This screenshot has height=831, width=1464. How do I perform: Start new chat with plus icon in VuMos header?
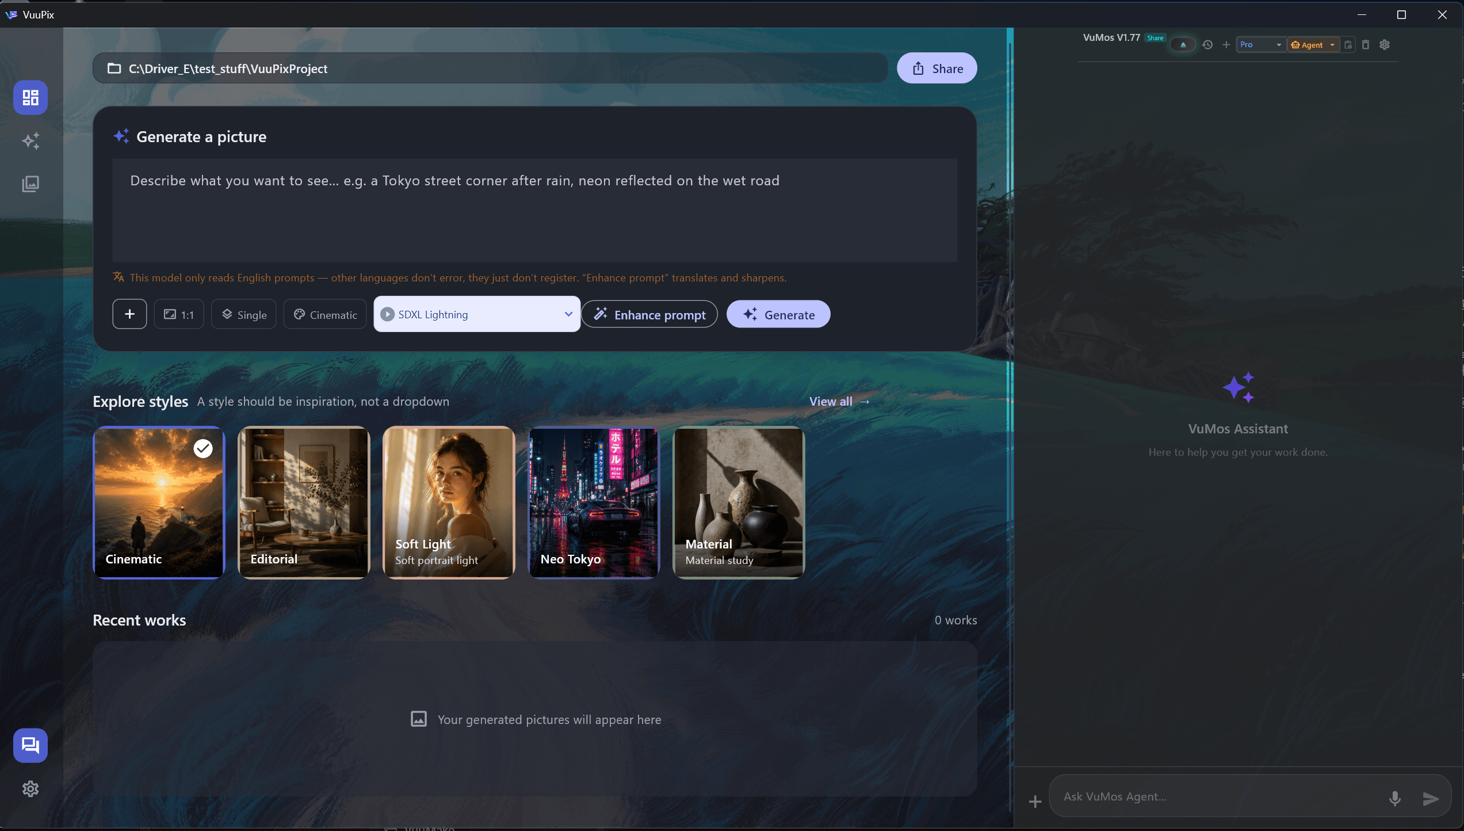pyautogui.click(x=1226, y=45)
